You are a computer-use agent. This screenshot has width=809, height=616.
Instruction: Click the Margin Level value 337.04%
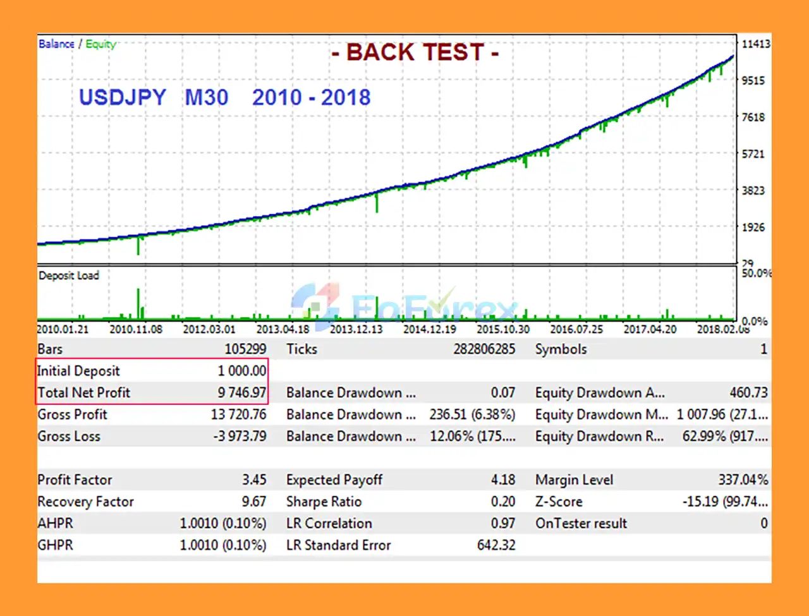point(743,480)
